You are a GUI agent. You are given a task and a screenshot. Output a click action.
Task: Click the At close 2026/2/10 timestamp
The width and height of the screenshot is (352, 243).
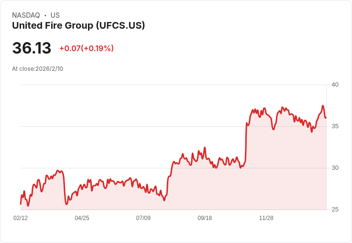click(37, 69)
